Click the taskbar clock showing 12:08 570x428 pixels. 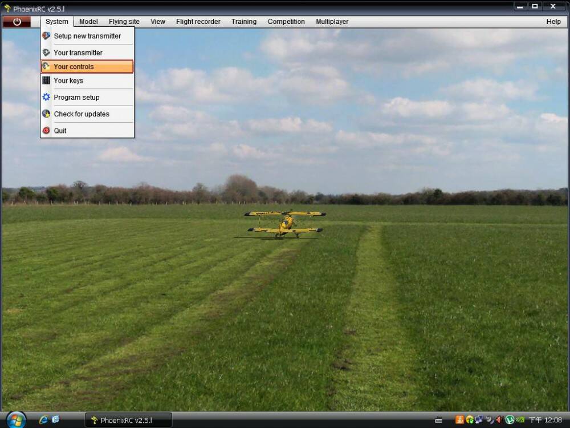click(x=545, y=420)
